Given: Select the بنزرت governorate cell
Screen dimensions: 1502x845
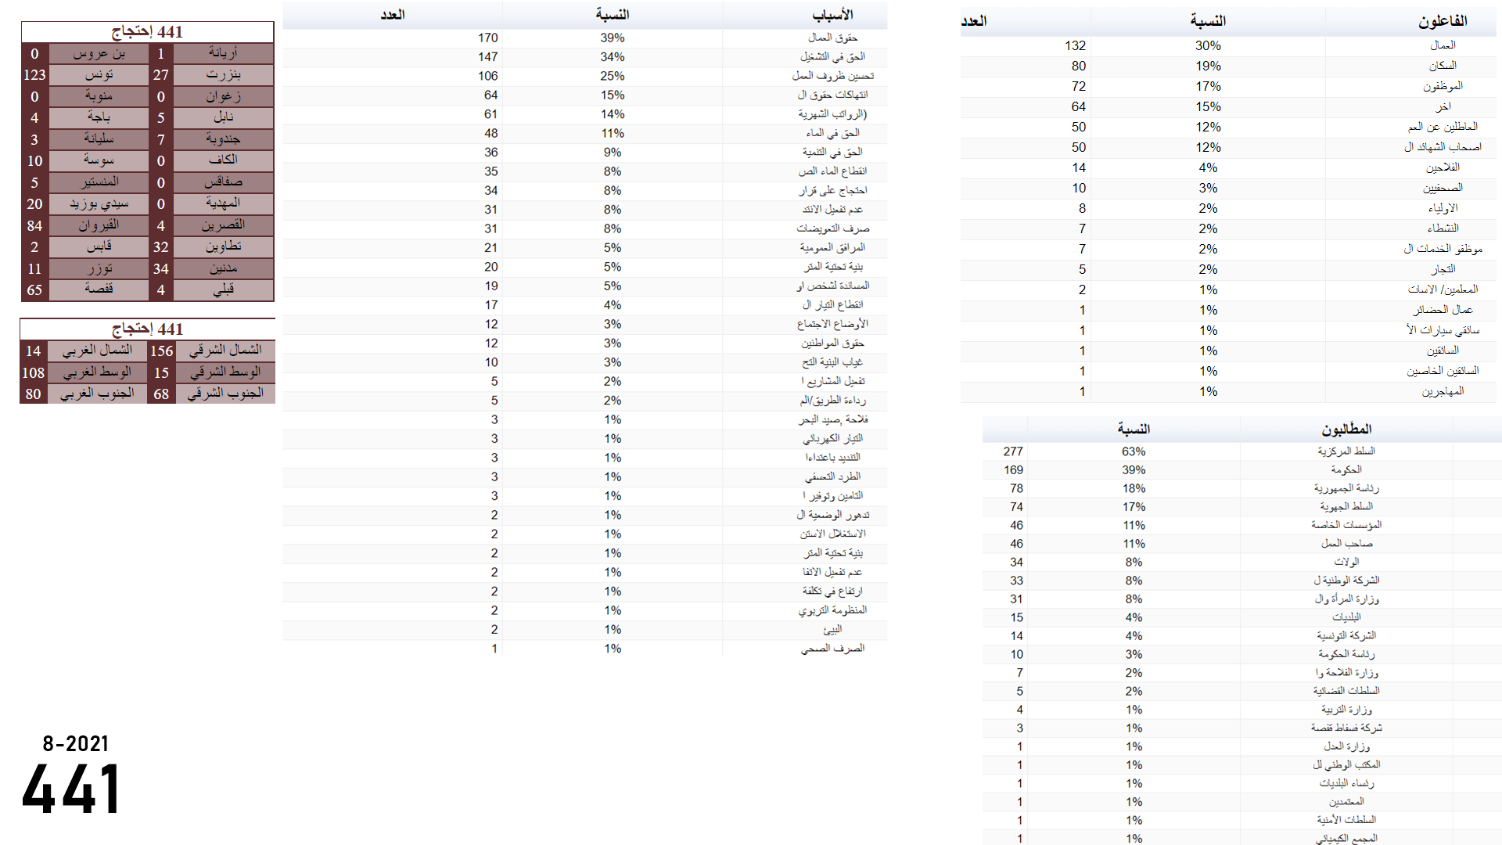Looking at the screenshot, I should pyautogui.click(x=223, y=75).
